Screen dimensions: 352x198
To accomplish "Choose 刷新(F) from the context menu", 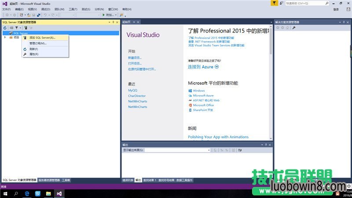I will click(x=45, y=49).
